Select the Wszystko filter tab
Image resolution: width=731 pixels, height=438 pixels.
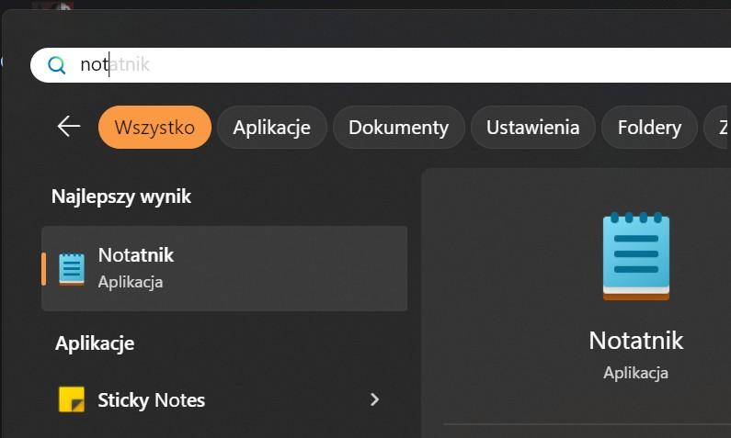[x=154, y=128]
